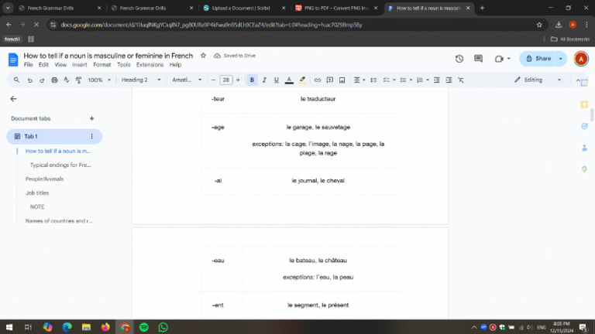Show all comments
Screen dimensions: 595x334
pyautogui.click(x=479, y=59)
